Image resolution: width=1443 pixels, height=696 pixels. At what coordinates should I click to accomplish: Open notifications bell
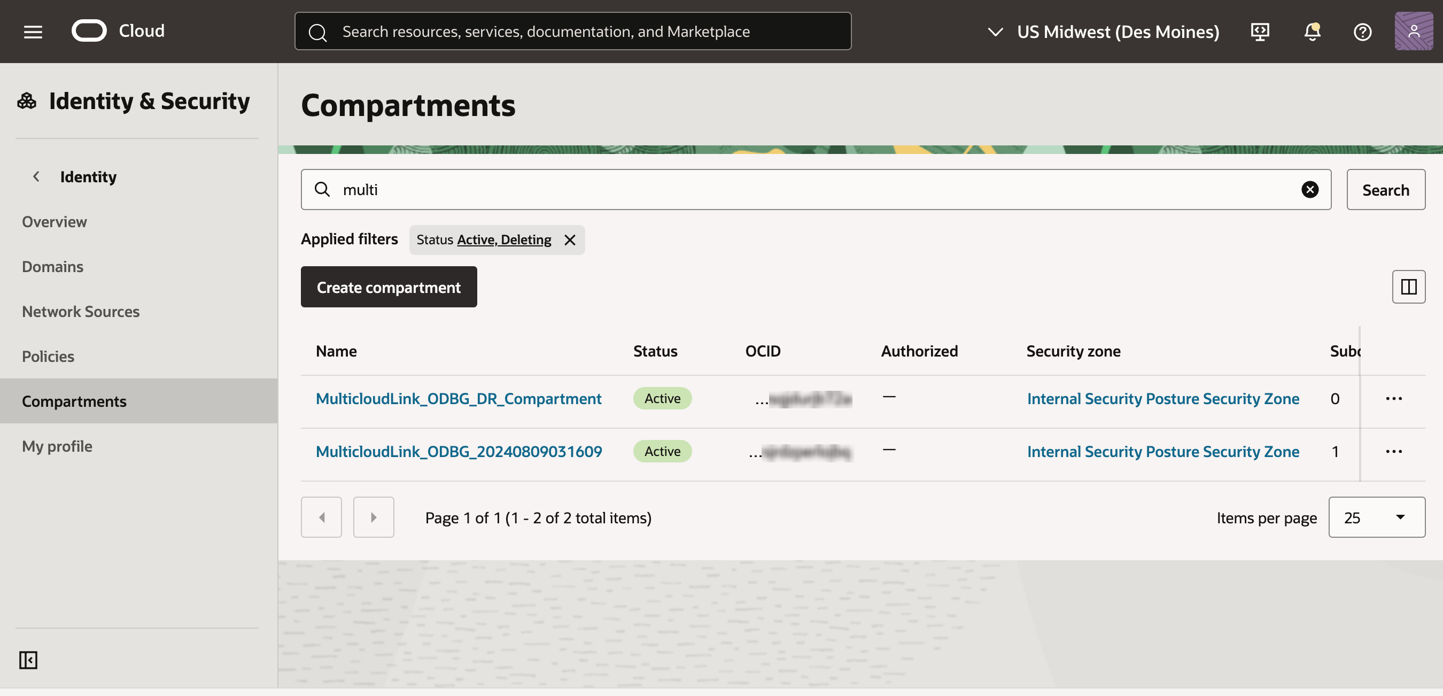point(1312,32)
